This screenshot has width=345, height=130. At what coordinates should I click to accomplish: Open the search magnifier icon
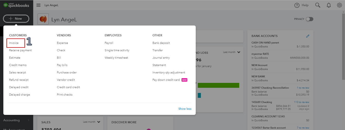tap(318, 5)
